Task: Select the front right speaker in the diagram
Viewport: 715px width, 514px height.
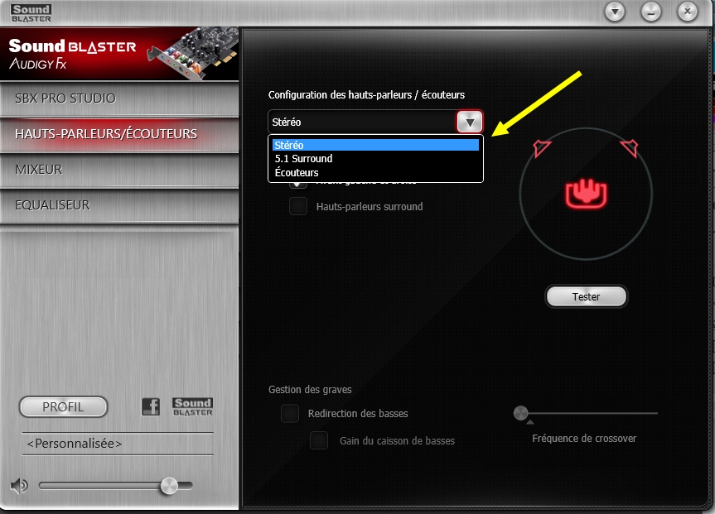Action: tap(630, 148)
